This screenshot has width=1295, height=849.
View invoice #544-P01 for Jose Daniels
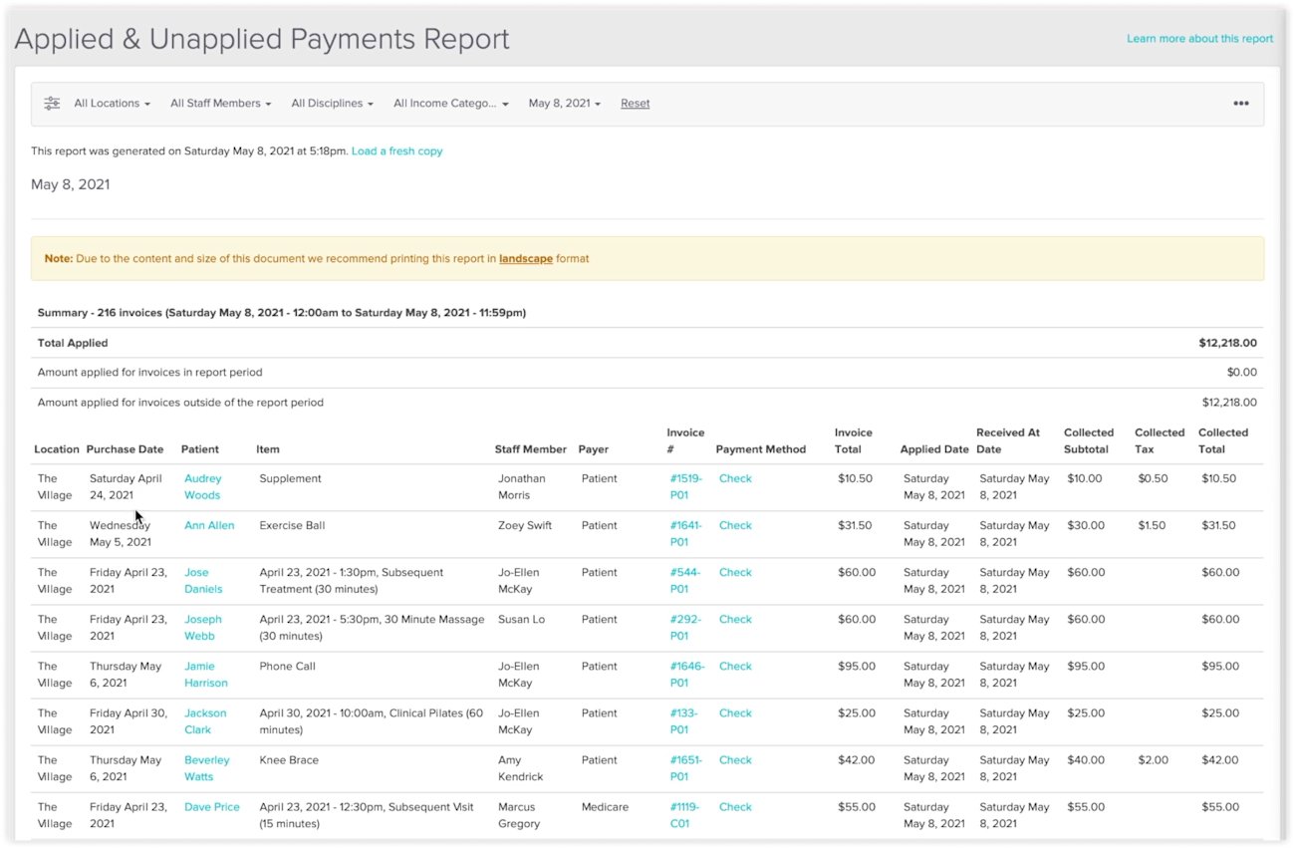(x=679, y=580)
